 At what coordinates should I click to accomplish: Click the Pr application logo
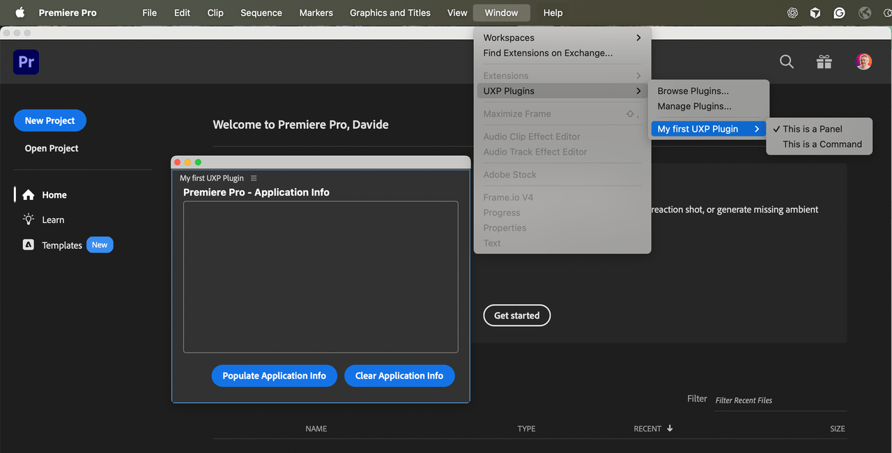pyautogui.click(x=25, y=62)
